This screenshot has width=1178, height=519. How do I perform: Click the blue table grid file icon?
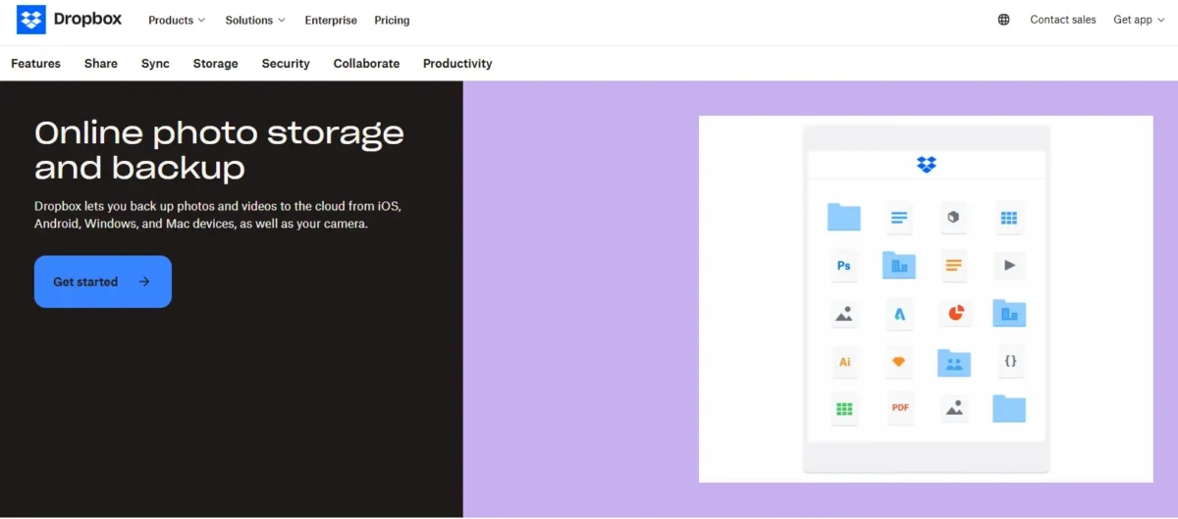pyautogui.click(x=1009, y=217)
